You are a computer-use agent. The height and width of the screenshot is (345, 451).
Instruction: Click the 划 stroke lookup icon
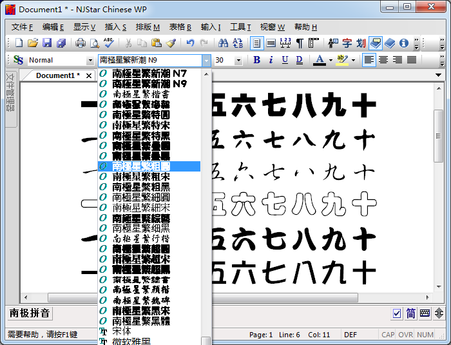click(x=361, y=43)
